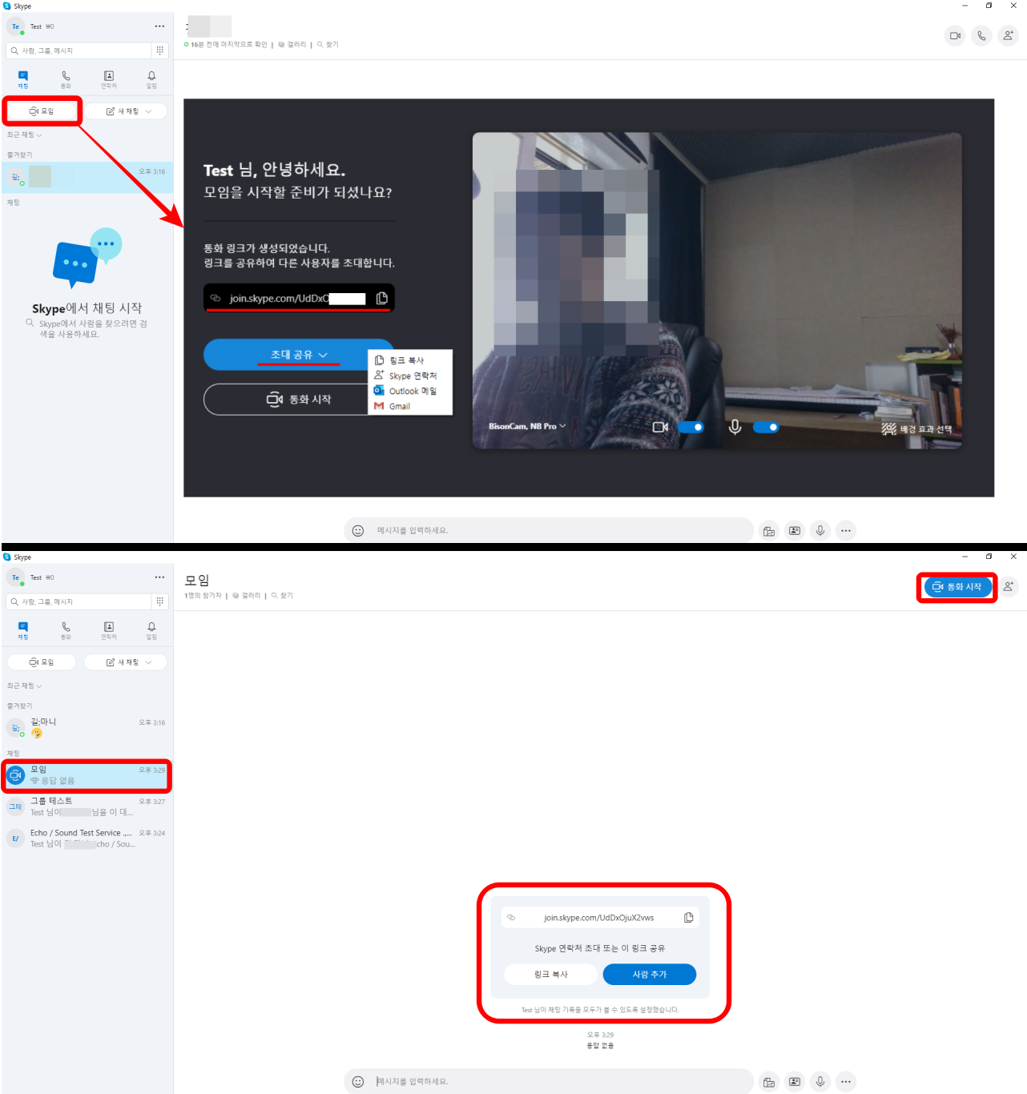Send contact card icon in 모임 chat window
Image resolution: width=1027 pixels, height=1094 pixels.
(795, 1081)
